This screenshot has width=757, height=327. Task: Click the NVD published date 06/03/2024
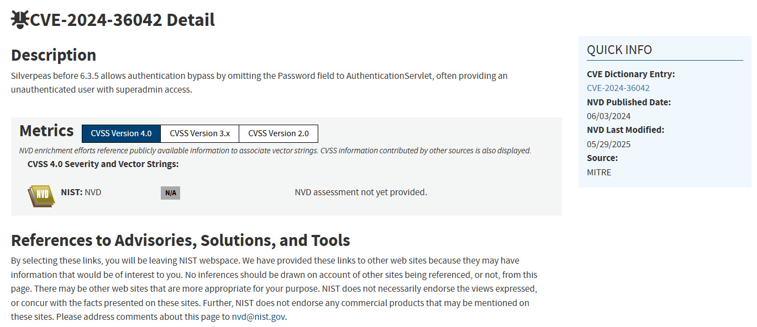click(608, 116)
